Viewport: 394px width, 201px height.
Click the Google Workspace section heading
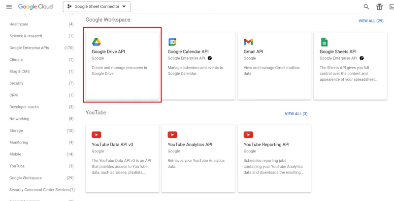(108, 20)
